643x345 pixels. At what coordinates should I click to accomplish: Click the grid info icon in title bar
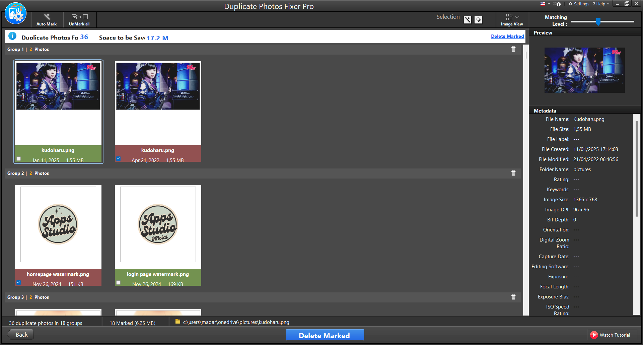(x=557, y=4)
